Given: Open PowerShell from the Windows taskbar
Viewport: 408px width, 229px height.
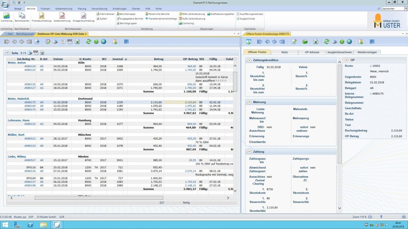Looking at the screenshot, I should (30, 224).
